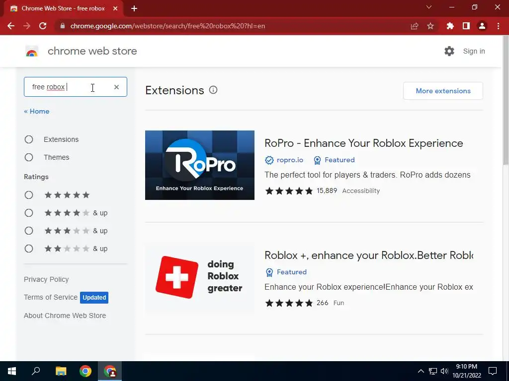The width and height of the screenshot is (509, 381).
Task: Open RoPro - Enhance Your Roblox Experience title
Action: [x=363, y=143]
